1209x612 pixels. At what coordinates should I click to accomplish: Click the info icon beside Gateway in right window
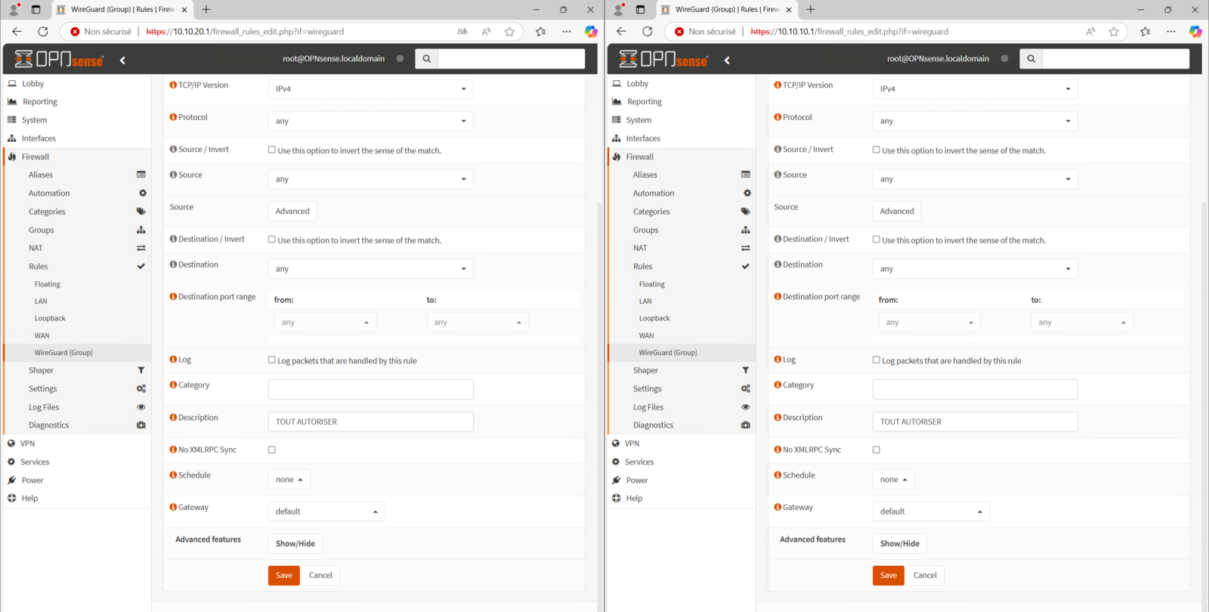[x=778, y=507]
